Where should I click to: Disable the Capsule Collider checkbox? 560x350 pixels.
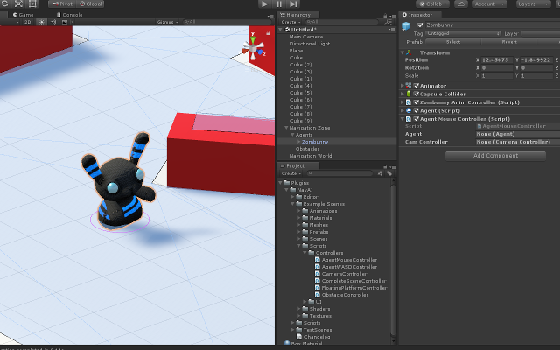coord(416,94)
